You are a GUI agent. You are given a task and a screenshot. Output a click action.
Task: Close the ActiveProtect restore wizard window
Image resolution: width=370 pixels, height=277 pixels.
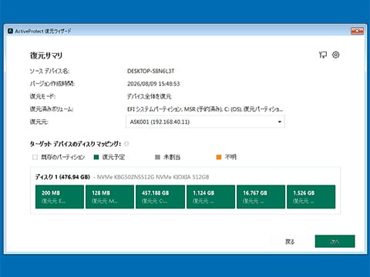click(x=357, y=31)
